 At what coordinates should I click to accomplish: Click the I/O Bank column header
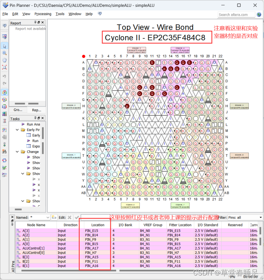125,225
